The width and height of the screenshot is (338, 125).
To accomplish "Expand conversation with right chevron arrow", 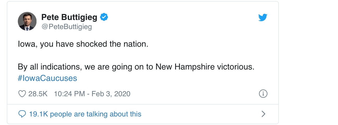I will (x=263, y=114).
